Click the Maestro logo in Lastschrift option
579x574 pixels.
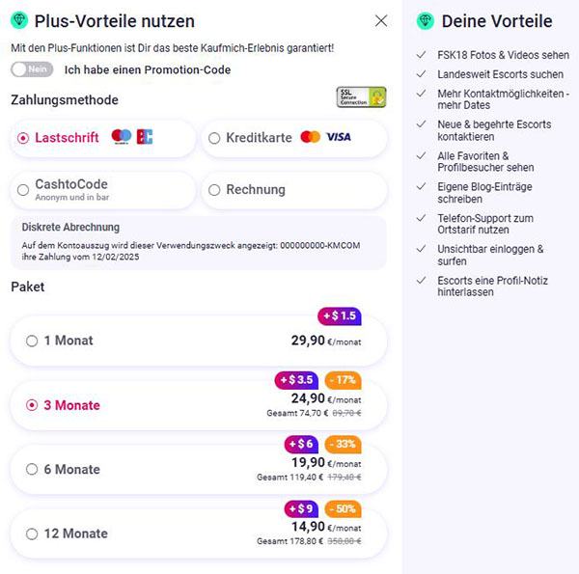click(x=122, y=137)
